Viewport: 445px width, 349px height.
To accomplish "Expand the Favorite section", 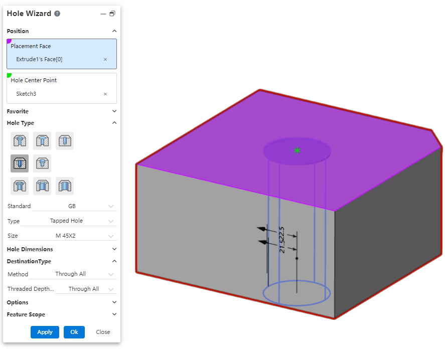I will pos(114,111).
